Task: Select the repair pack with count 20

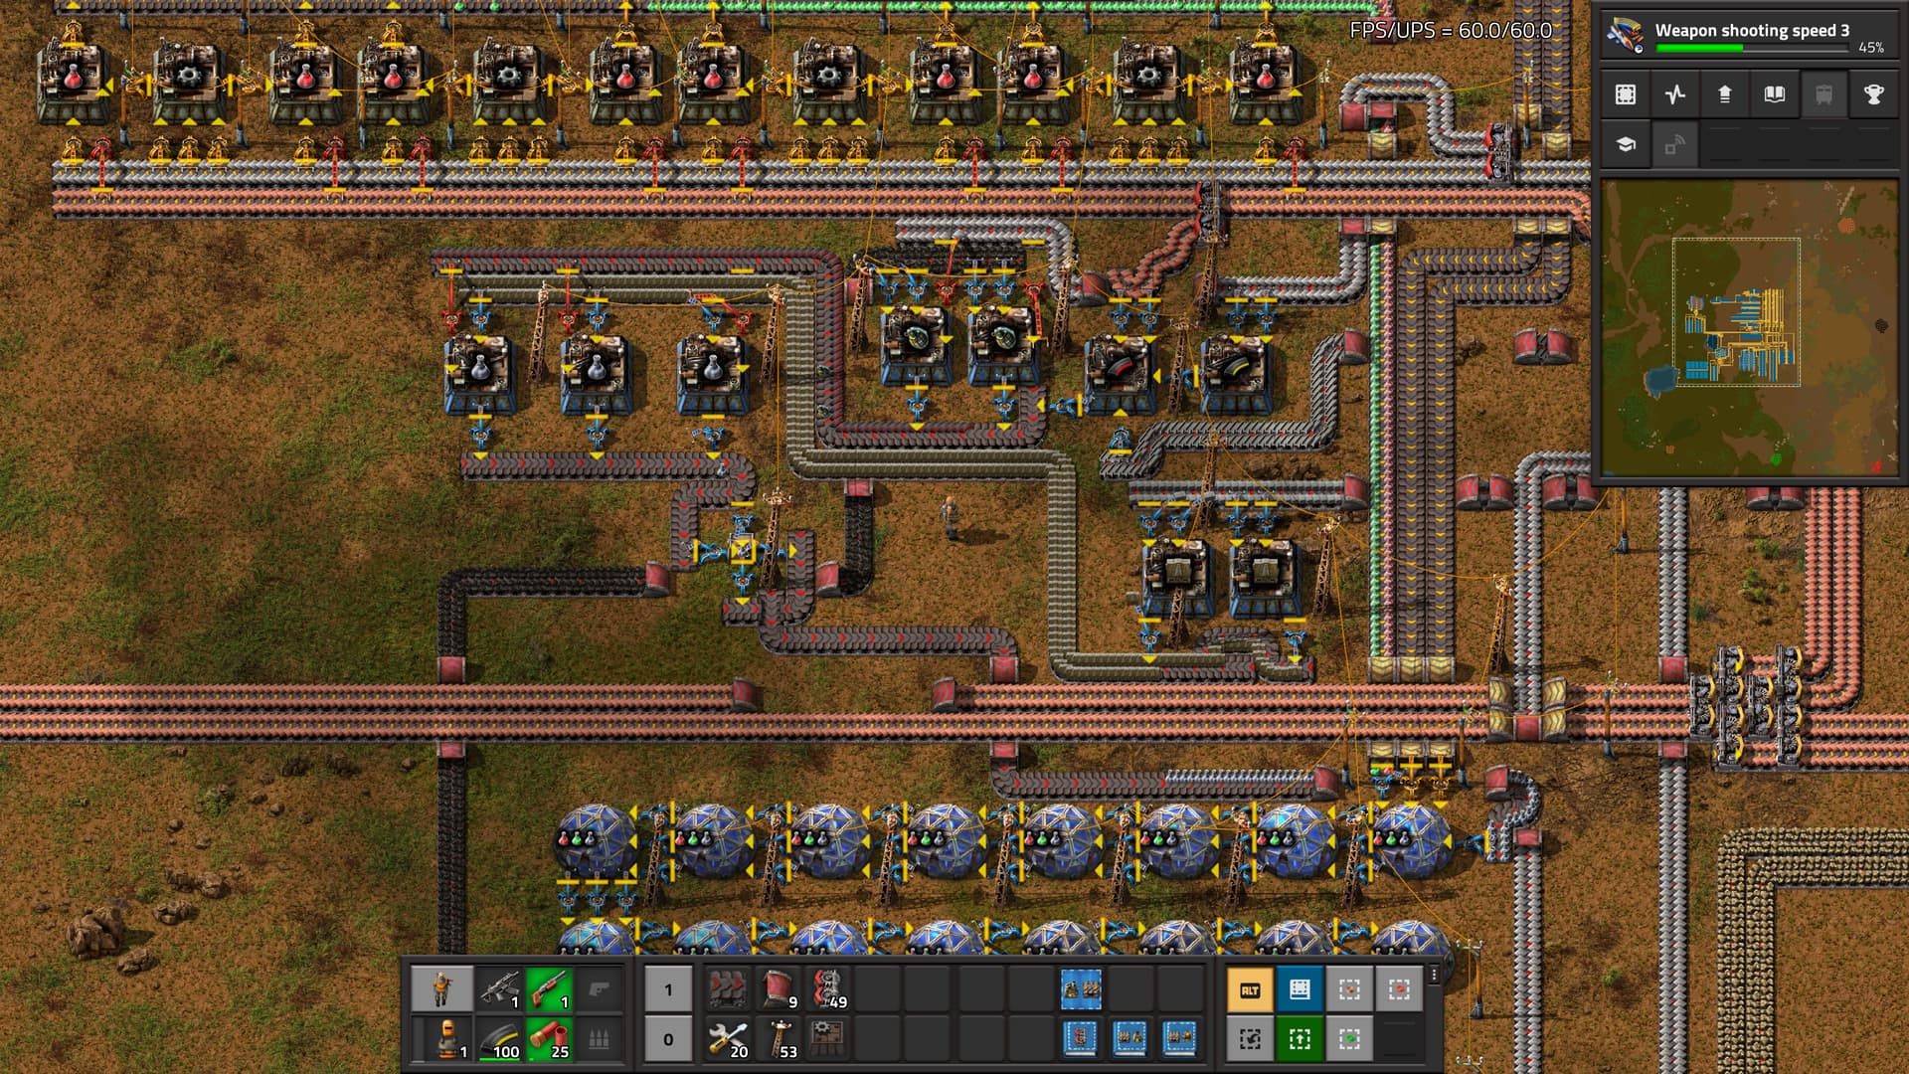Action: coord(728,1039)
